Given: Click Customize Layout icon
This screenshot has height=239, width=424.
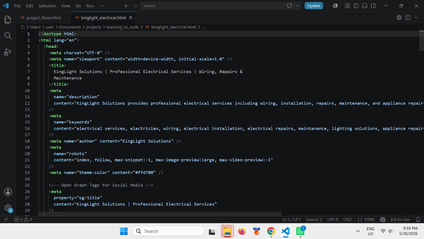Looking at the screenshot, I should click(x=347, y=6).
